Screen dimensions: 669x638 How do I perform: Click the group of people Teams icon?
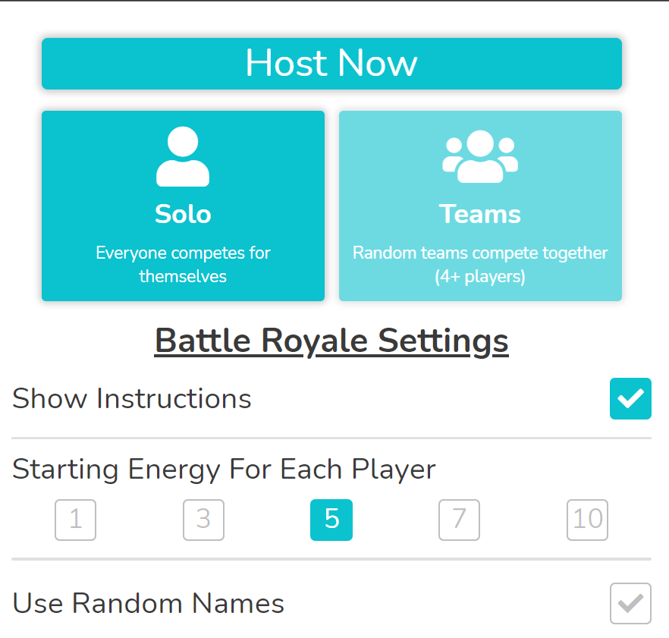pos(480,156)
